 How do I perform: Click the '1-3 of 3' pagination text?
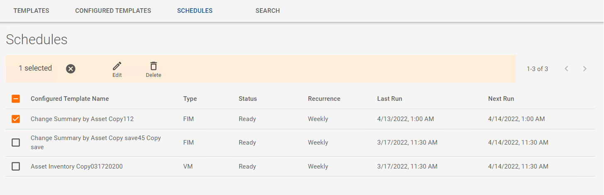(537, 69)
